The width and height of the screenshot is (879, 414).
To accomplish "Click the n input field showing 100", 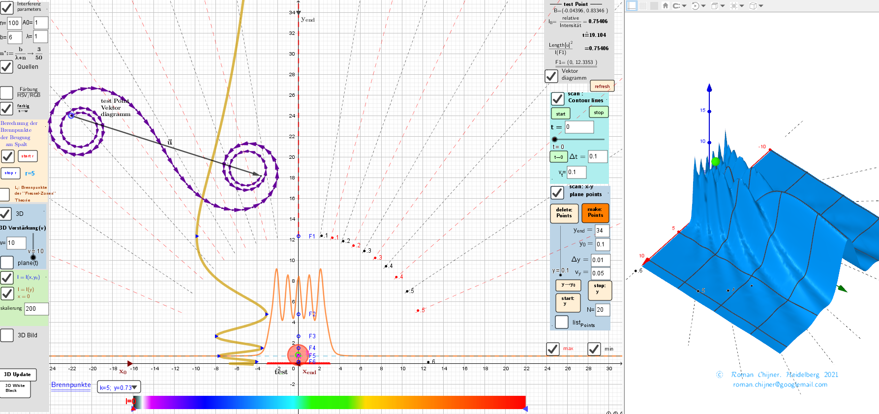I will [14, 23].
